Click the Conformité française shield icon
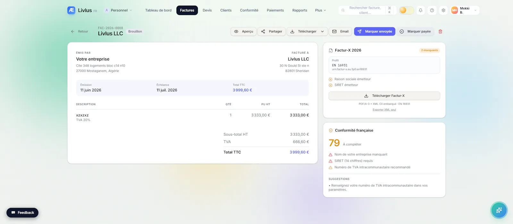Image resolution: width=513 pixels, height=224 pixels. pyautogui.click(x=331, y=130)
